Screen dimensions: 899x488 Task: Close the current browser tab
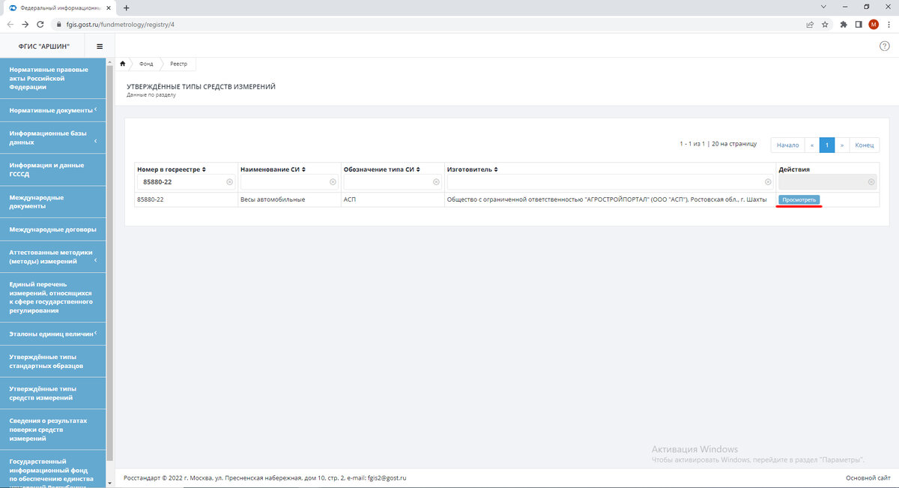tap(110, 7)
